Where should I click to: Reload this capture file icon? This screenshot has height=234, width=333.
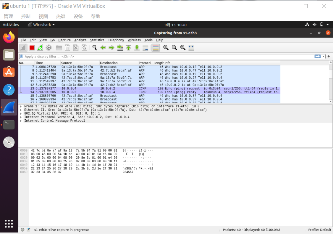[x=84, y=48]
